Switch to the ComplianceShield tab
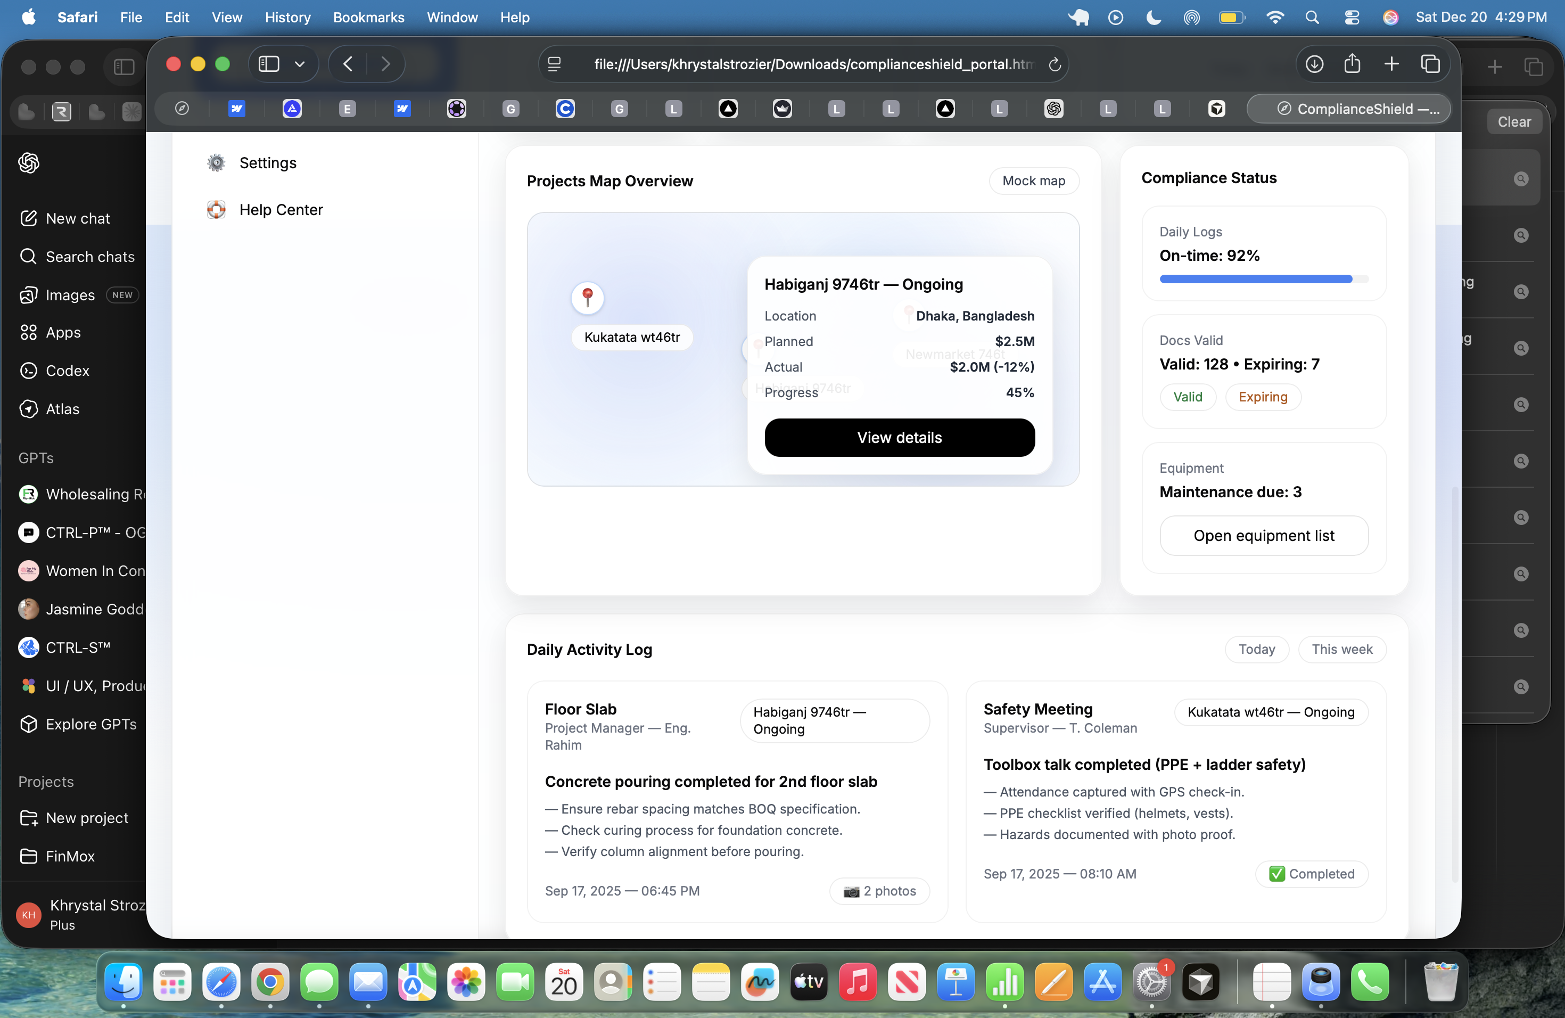1565x1018 pixels. click(1348, 109)
